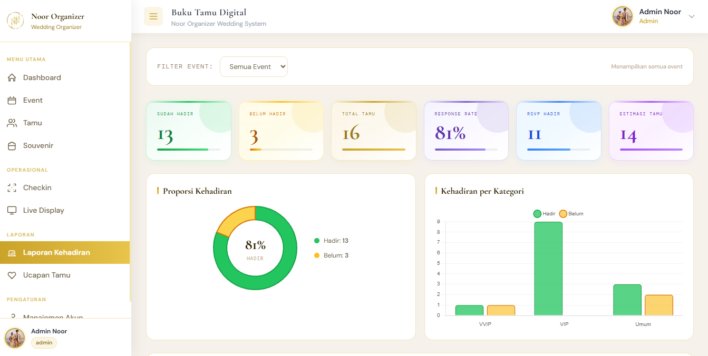Select the Laporan Kehadiran menu item

65,253
